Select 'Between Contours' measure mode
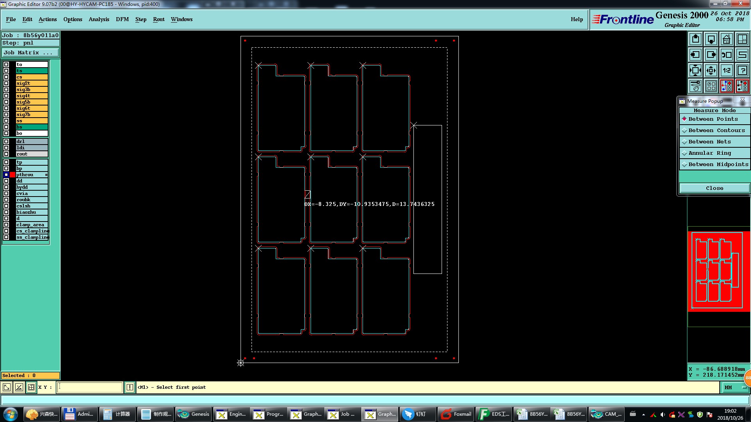Screen dimensions: 751x422 715,131
